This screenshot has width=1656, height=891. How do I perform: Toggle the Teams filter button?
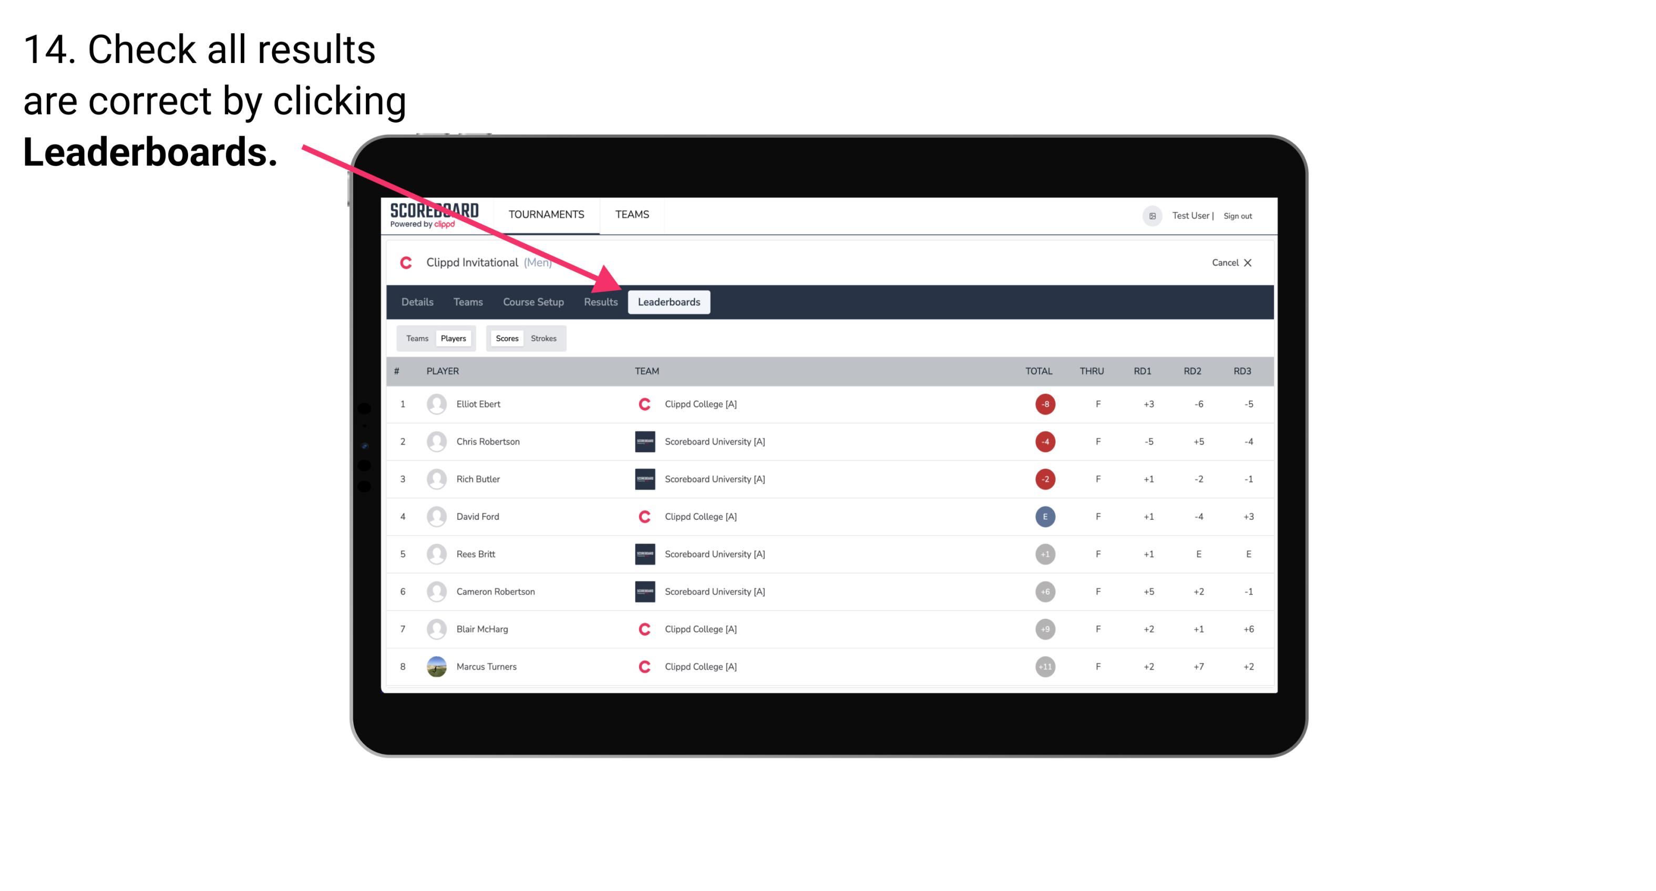point(417,338)
